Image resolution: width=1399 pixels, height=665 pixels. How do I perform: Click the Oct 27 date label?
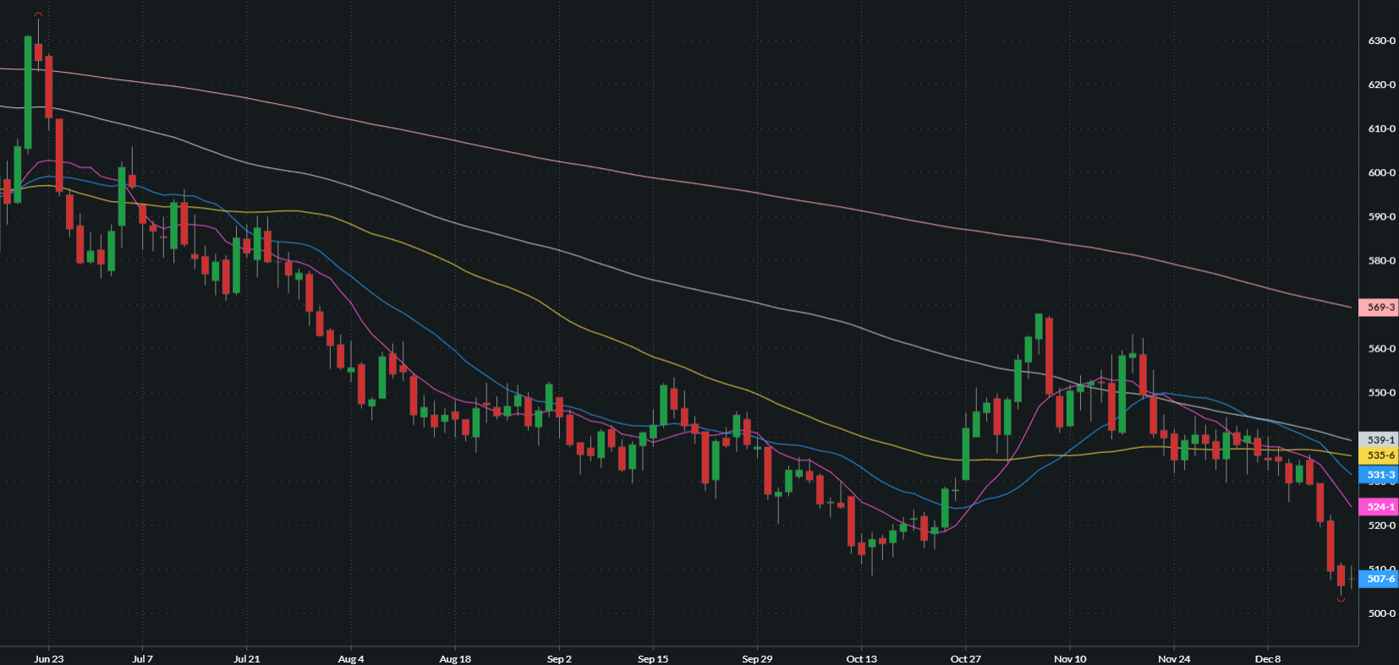tap(966, 659)
